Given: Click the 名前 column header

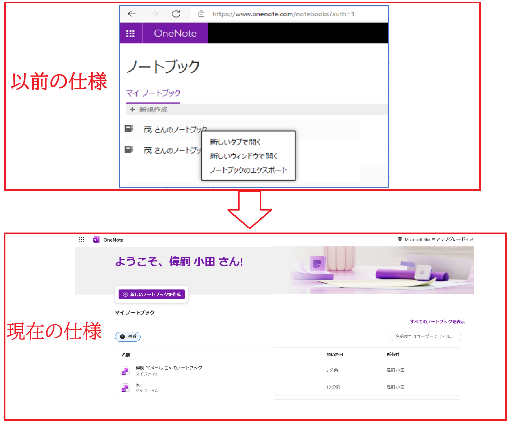Looking at the screenshot, I should pyautogui.click(x=126, y=355).
